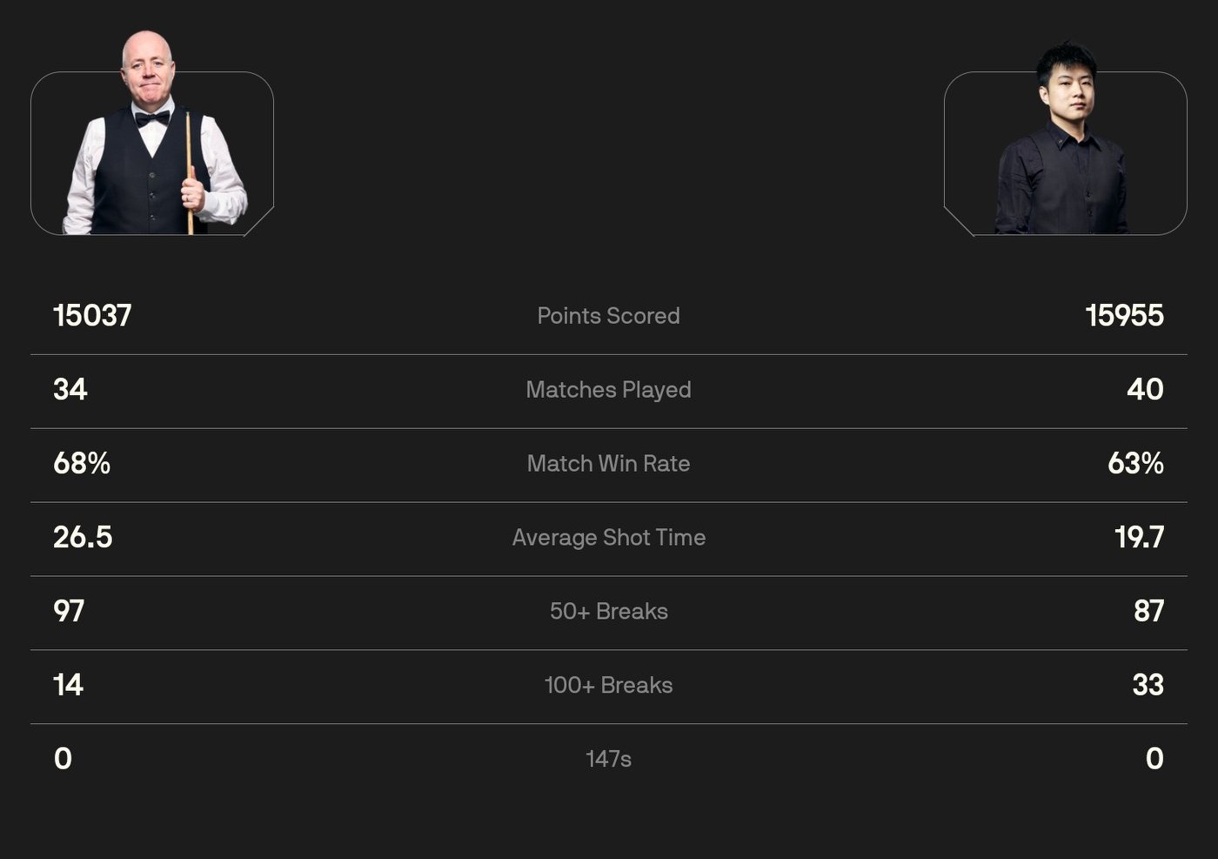Screen dimensions: 1218x859
Task: Click the 68% match win rate value
Action: (x=82, y=464)
